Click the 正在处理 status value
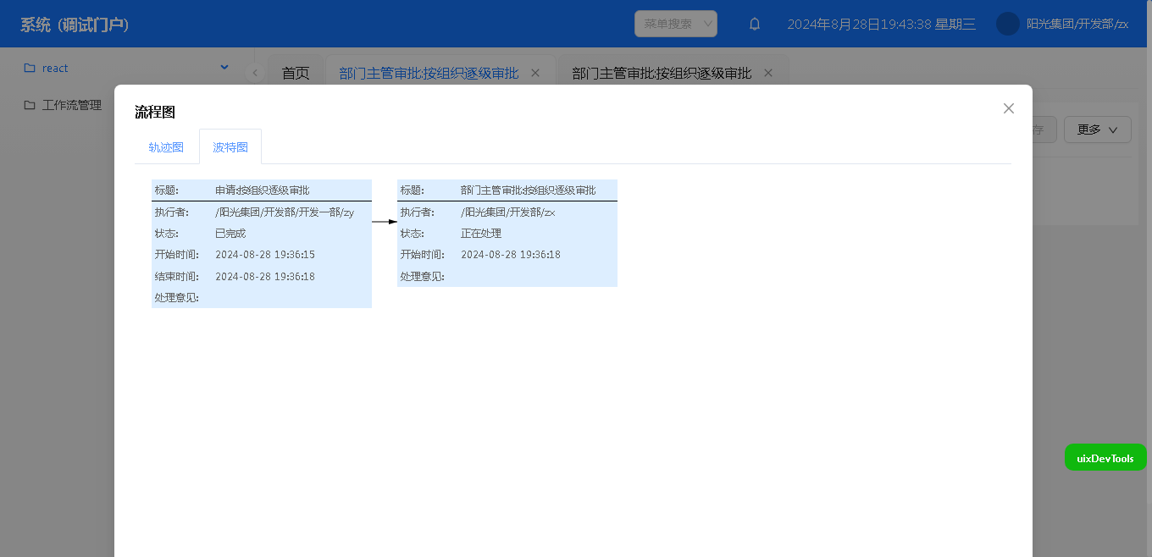 [x=481, y=234]
